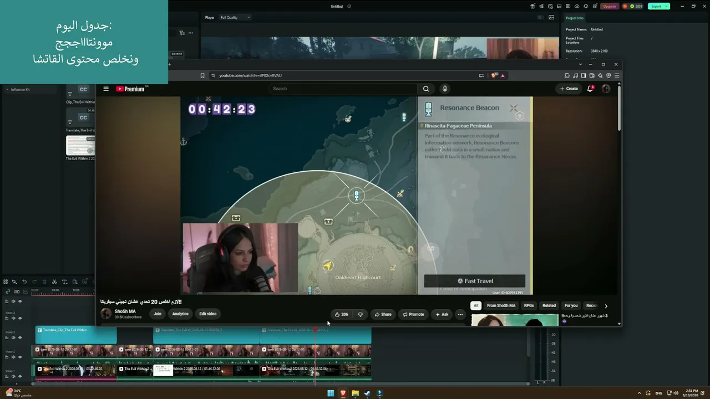Toggle the timeline auto-link chain icon

7,291
